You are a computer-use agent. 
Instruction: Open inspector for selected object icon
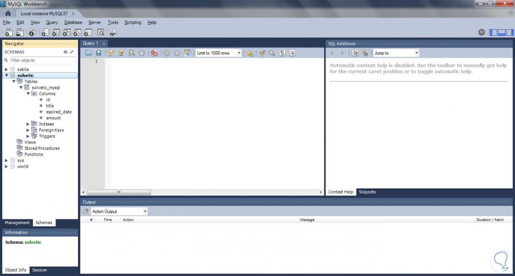click(x=32, y=32)
